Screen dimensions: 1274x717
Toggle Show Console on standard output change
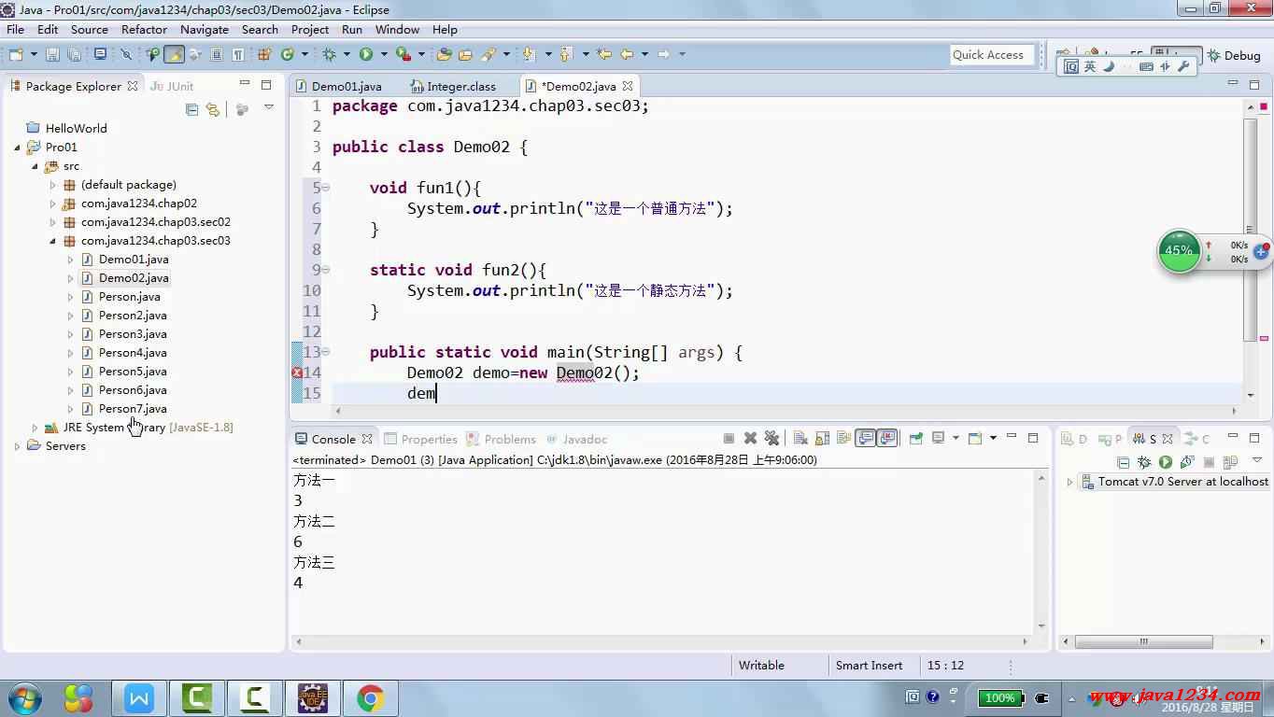click(866, 438)
